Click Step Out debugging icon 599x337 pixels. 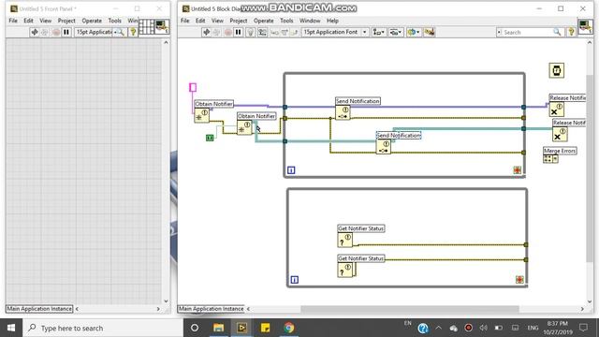pos(294,33)
